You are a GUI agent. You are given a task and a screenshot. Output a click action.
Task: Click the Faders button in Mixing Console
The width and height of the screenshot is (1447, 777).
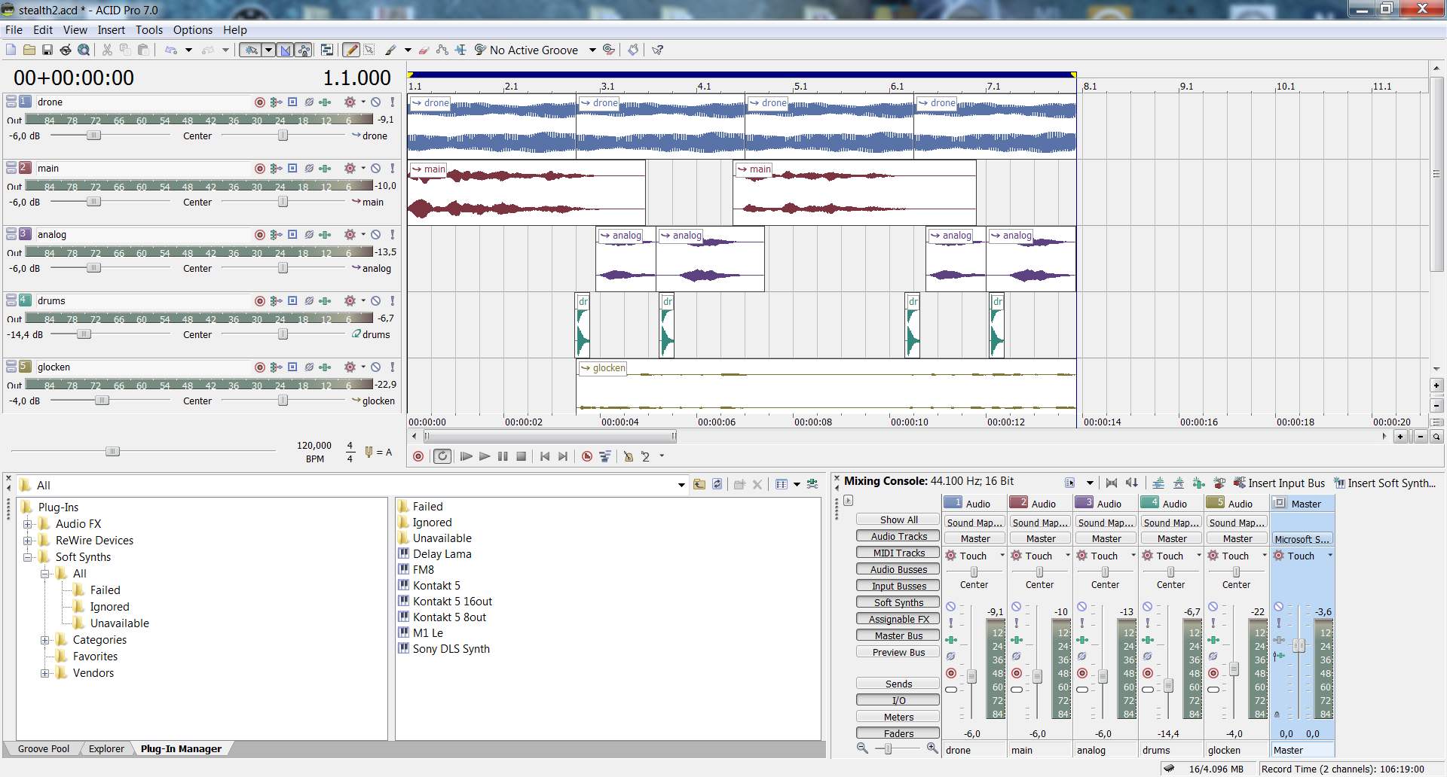tap(898, 733)
